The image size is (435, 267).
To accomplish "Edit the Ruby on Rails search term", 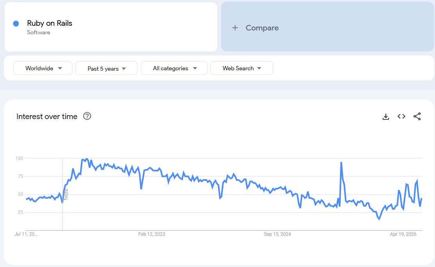I will [111, 27].
